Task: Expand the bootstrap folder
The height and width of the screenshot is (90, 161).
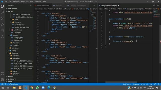Action: (15, 48)
